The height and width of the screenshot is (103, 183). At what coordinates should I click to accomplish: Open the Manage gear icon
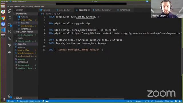(9, 96)
